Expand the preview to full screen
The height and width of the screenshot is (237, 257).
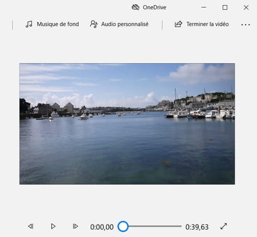pyautogui.click(x=224, y=226)
